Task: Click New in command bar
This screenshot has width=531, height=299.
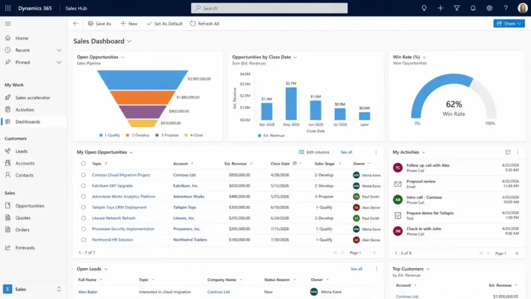Action: coord(129,24)
